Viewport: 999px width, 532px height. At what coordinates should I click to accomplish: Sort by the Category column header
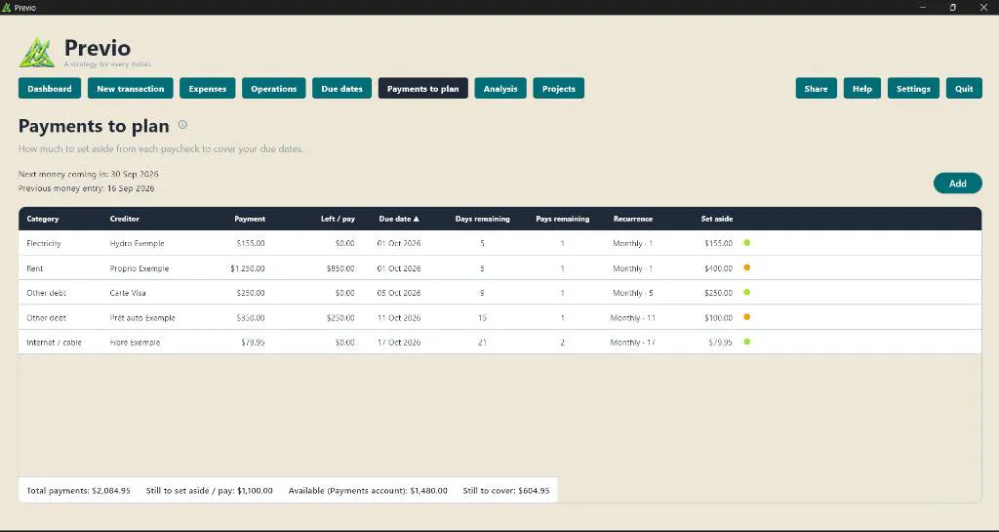pyautogui.click(x=43, y=219)
